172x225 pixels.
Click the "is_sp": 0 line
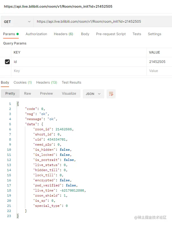pos(44,201)
